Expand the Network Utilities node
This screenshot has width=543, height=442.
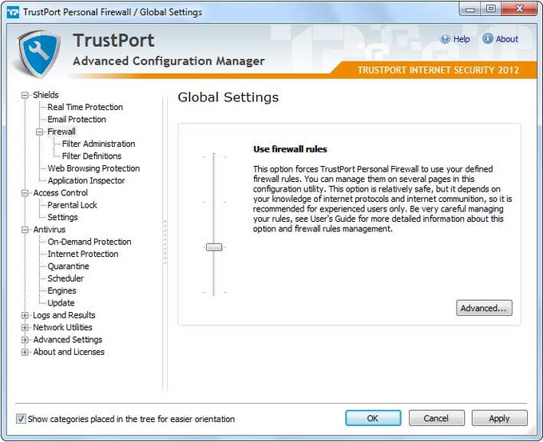pyautogui.click(x=25, y=327)
